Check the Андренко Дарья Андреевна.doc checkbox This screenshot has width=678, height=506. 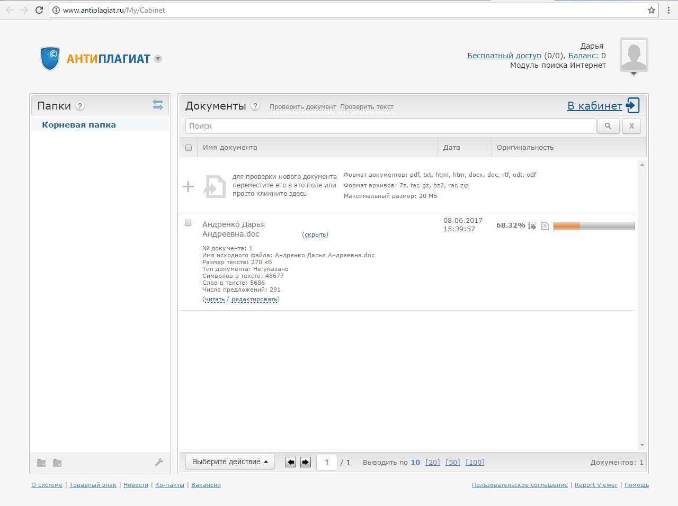(x=188, y=223)
